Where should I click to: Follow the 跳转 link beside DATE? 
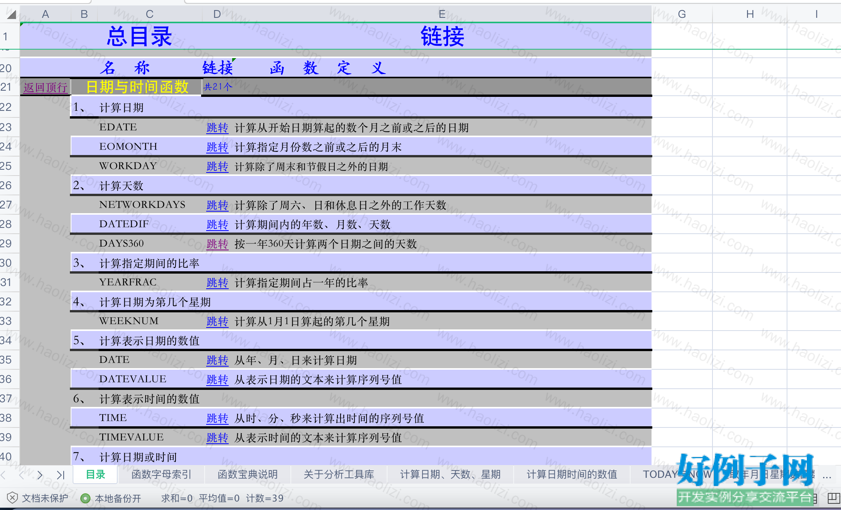[x=217, y=360]
